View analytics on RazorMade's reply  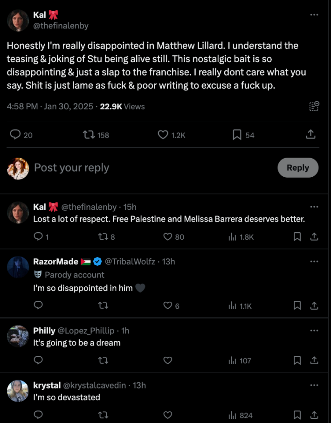tap(232, 305)
